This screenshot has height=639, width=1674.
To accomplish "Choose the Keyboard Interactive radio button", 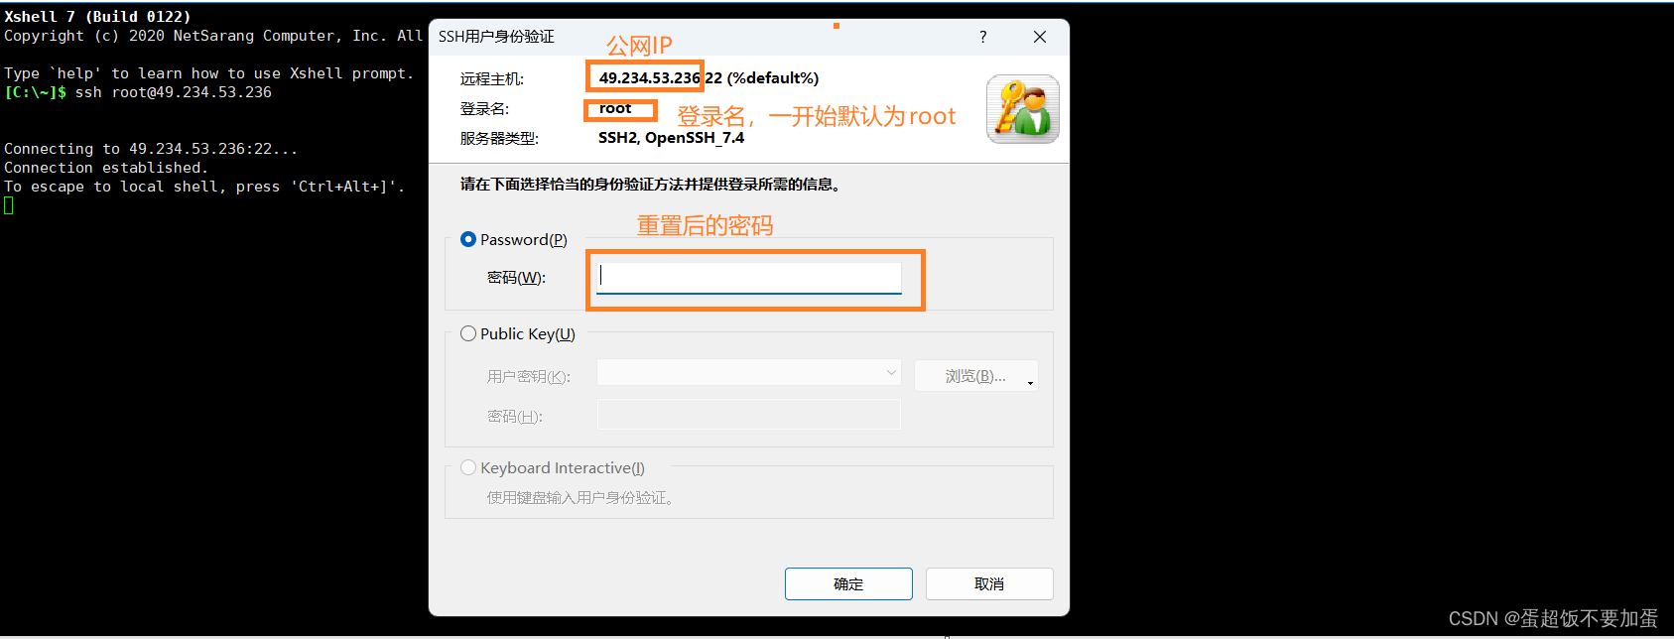I will coord(468,467).
